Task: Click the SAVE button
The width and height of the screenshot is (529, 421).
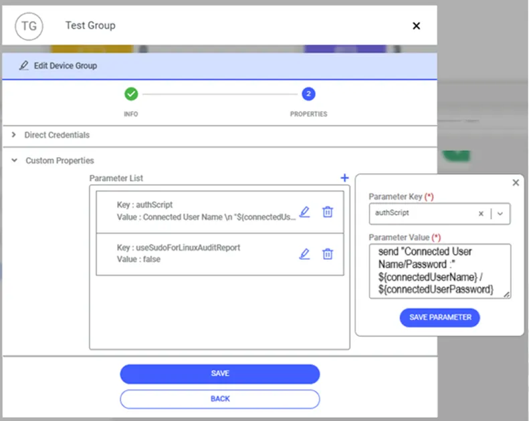Action: [219, 374]
